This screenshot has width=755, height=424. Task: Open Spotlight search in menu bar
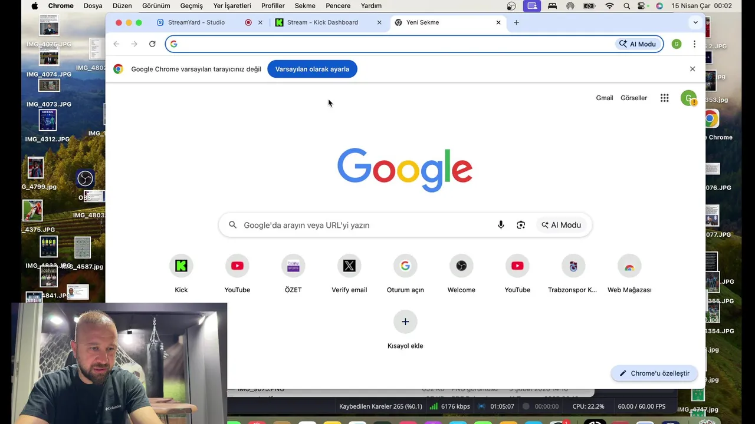(627, 6)
